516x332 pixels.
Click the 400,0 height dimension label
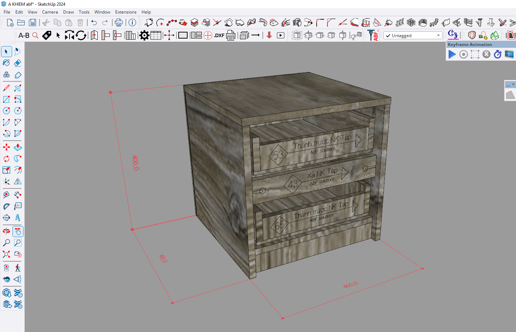136,162
